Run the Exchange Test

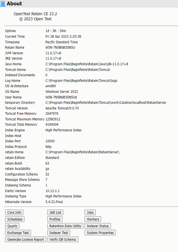pyautogui.click(x=18, y=233)
